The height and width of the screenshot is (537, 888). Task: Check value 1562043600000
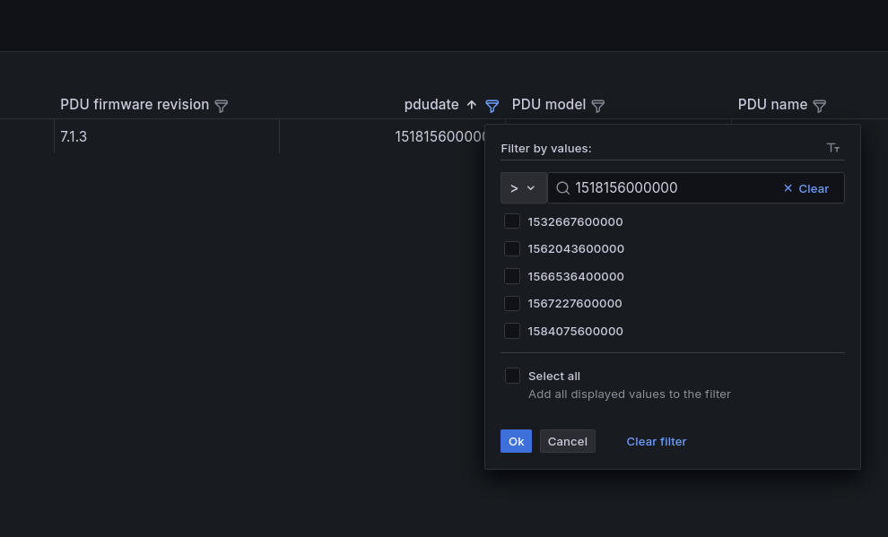[x=512, y=248]
